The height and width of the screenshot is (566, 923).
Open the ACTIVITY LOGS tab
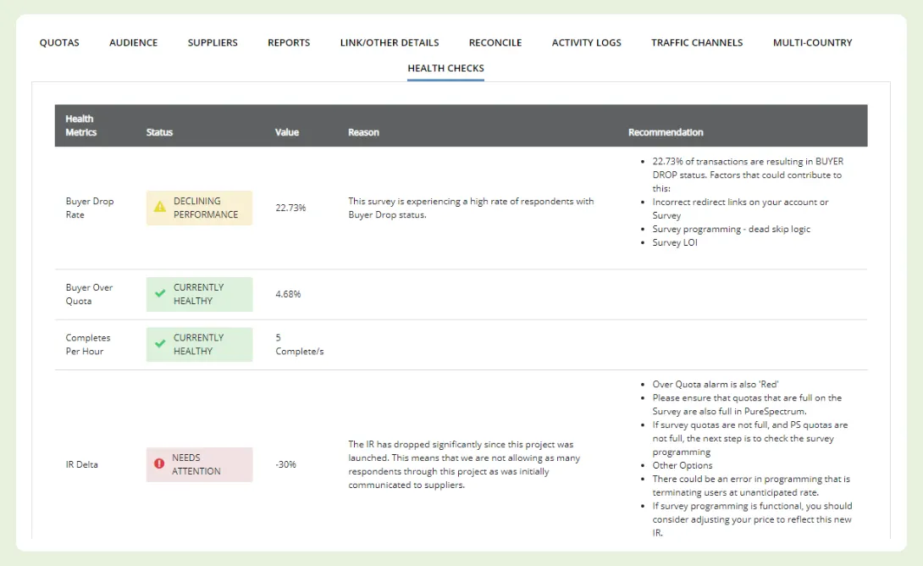[x=586, y=42]
